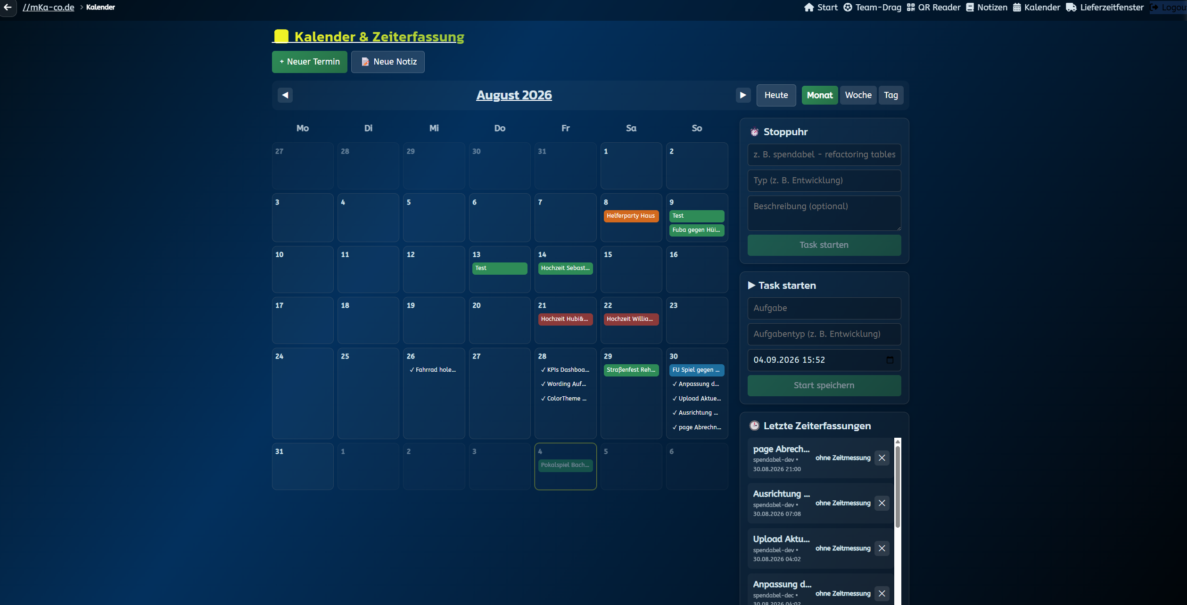This screenshot has width=1187, height=605.
Task: Open the Pokalspiel Bach... event
Action: [565, 465]
